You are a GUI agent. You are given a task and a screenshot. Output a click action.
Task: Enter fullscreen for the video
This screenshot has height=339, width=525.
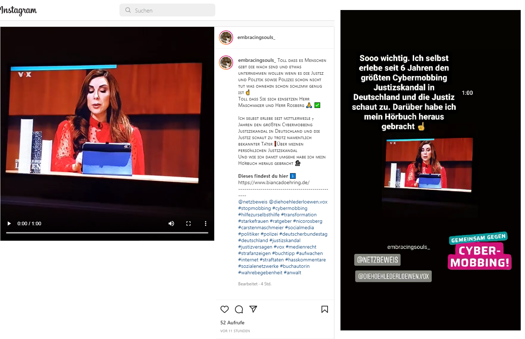[188, 223]
